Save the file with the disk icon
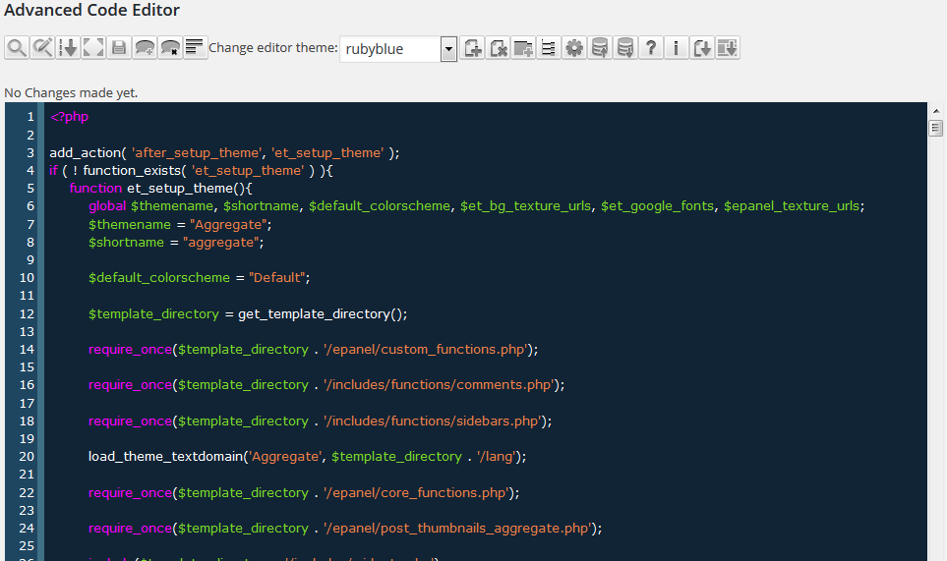The height and width of the screenshot is (561, 947). click(119, 48)
